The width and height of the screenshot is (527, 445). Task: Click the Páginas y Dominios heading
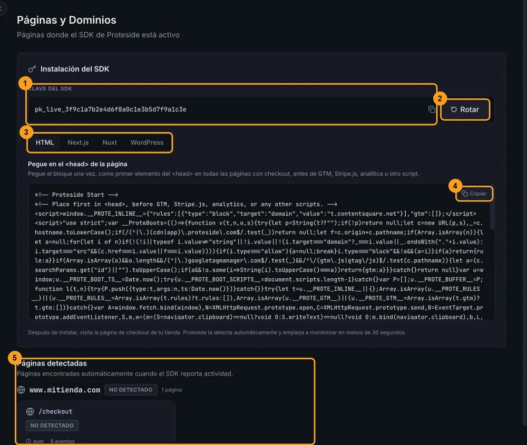click(66, 20)
